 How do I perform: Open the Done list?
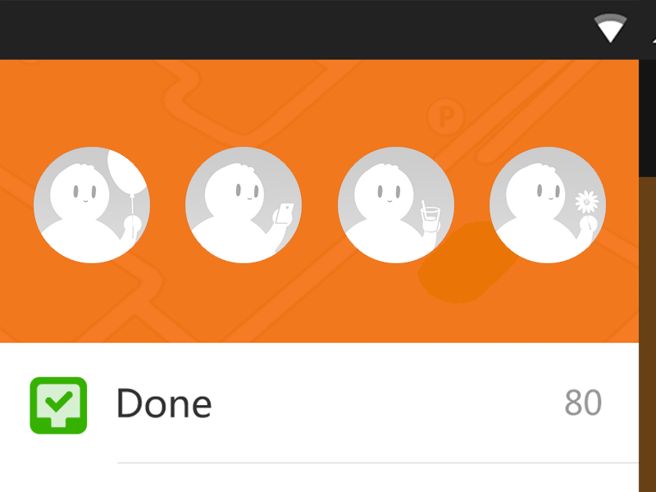pyautogui.click(x=319, y=403)
